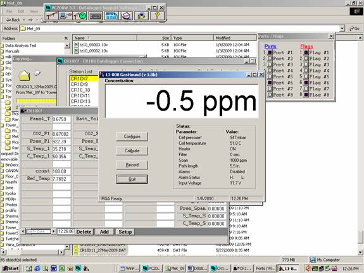Sort files by the Name column header
This screenshot has height=273, width=364.
(105, 38)
